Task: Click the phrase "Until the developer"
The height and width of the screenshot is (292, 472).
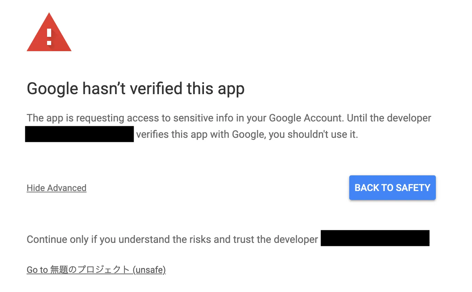Action: [389, 118]
